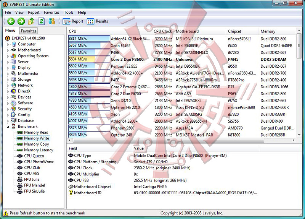Click the horizontal scrollbar thumb of results list
Image resolution: width=305 pixels, height=219 pixels.
tap(168, 140)
